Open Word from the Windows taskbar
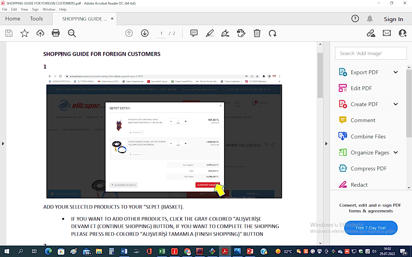This screenshot has height=257, width=412. 124,251
